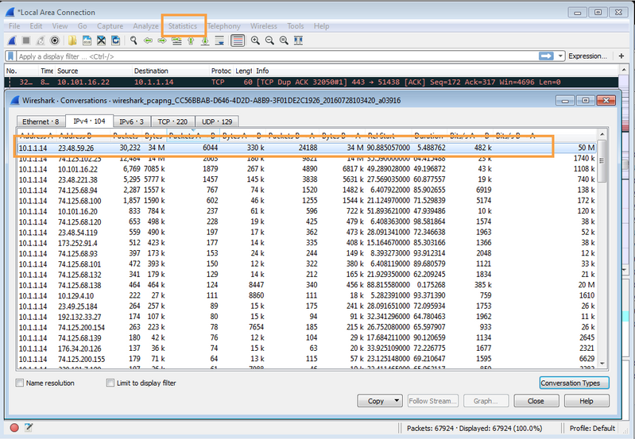The height and width of the screenshot is (439, 635).
Task: Switch to the UDP · 129 tab
Action: [x=217, y=121]
